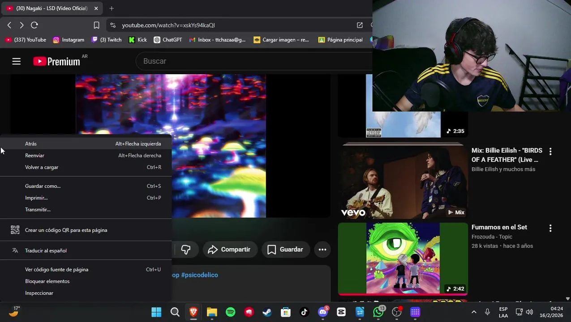This screenshot has height=322, width=571.
Task: Open the Página principal bookmark
Action: point(340,40)
